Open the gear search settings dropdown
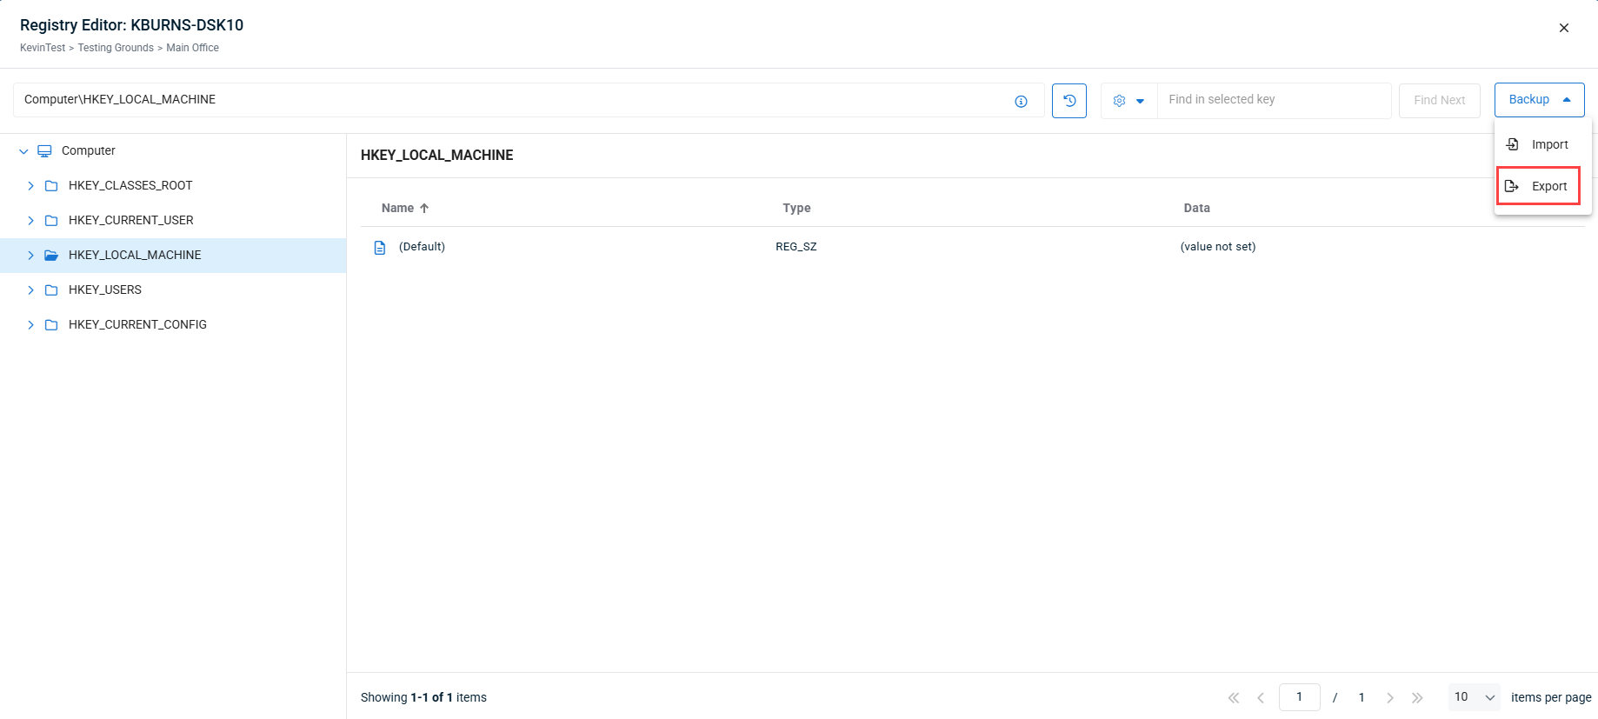The image size is (1598, 719). click(1129, 101)
